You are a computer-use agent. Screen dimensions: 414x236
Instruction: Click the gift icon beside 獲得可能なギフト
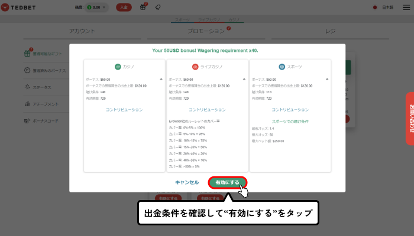pyautogui.click(x=27, y=54)
